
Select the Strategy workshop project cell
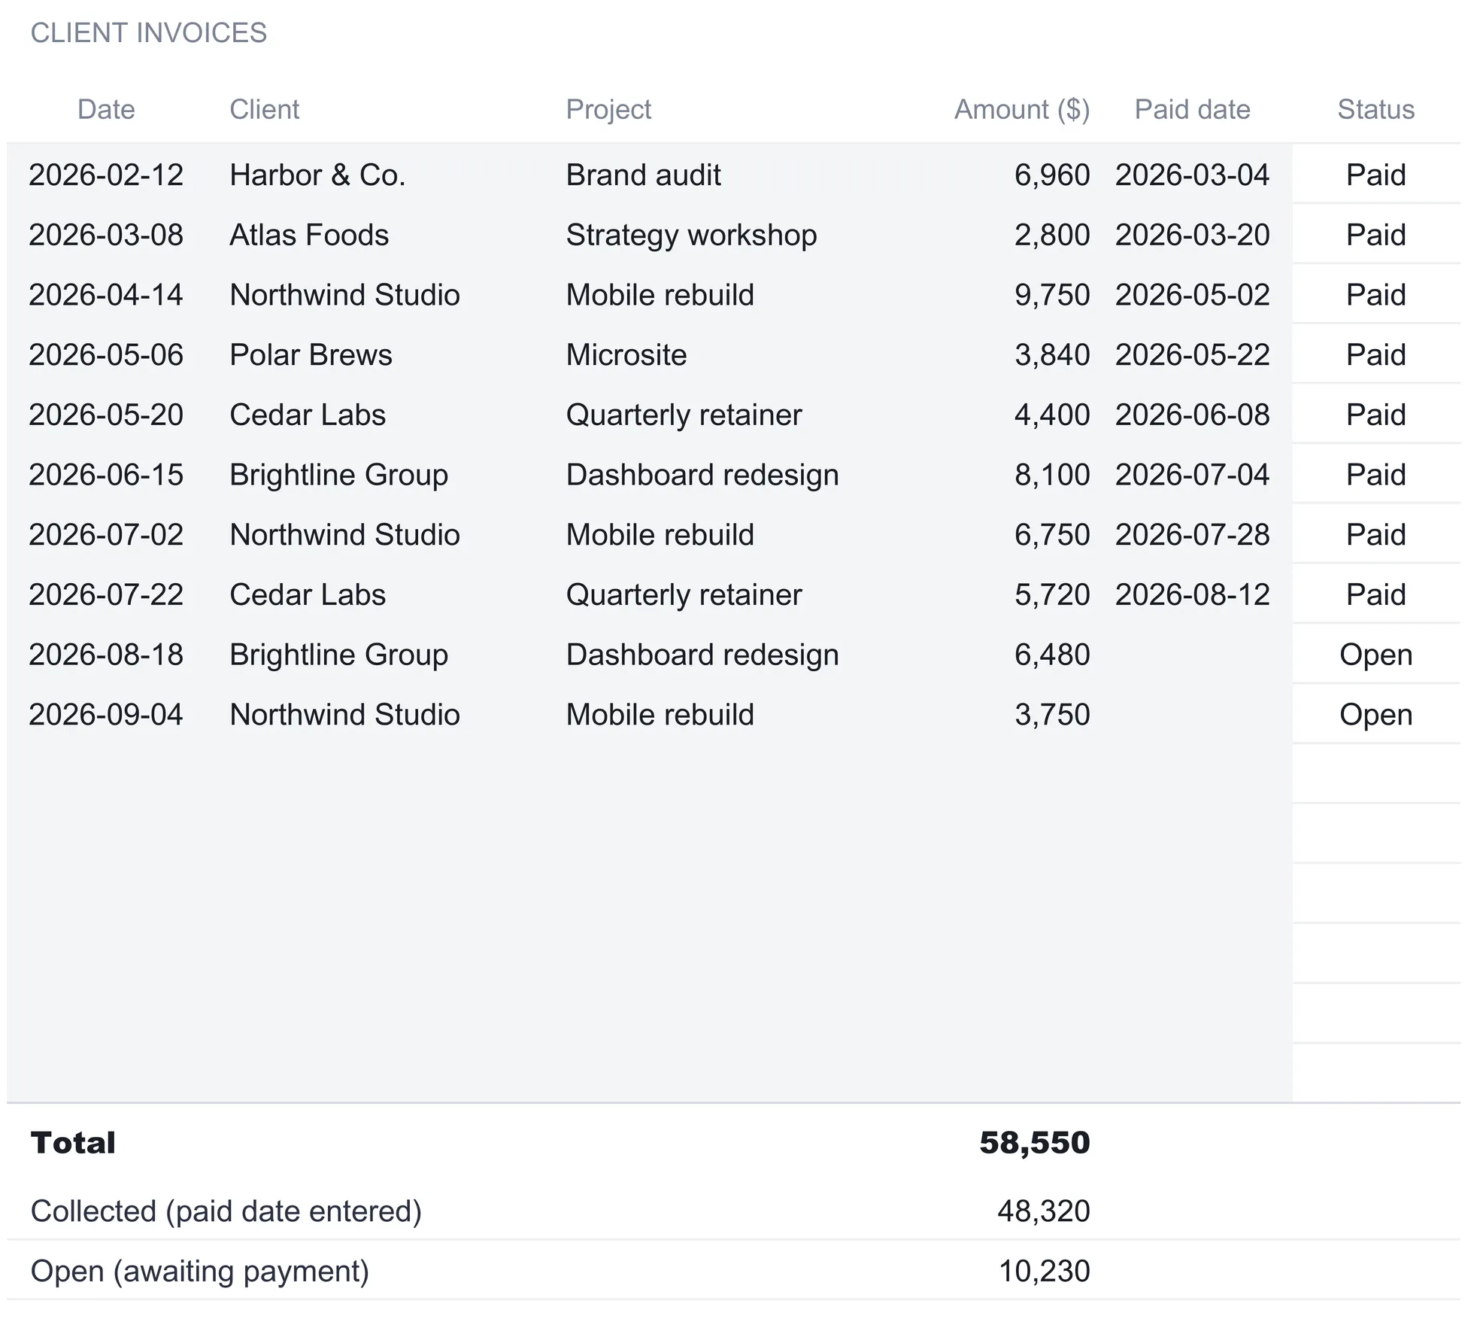click(x=691, y=236)
